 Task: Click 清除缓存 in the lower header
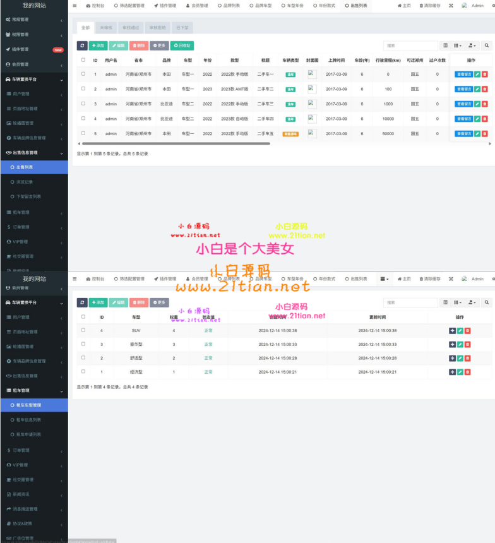pos(430,279)
